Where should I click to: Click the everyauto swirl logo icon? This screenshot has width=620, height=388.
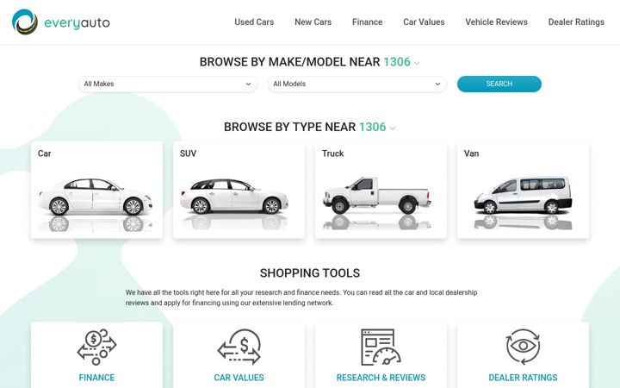24,22
